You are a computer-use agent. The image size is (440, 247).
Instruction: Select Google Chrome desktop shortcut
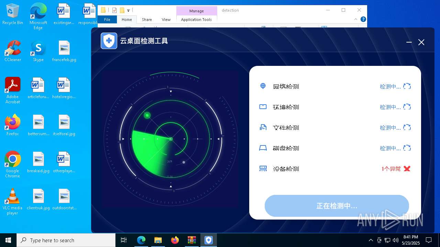(x=13, y=164)
